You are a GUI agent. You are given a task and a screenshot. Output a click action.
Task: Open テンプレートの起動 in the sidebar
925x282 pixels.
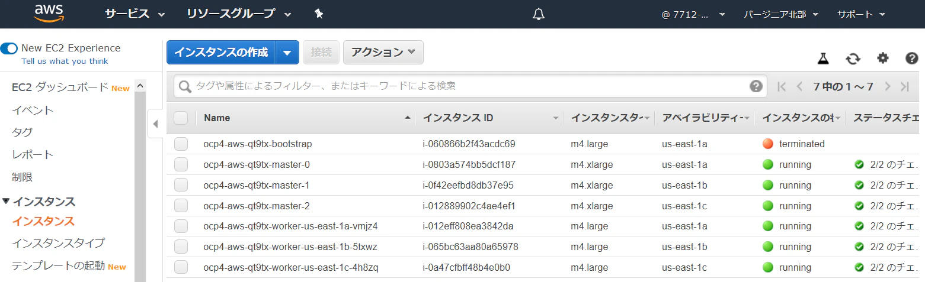58,265
